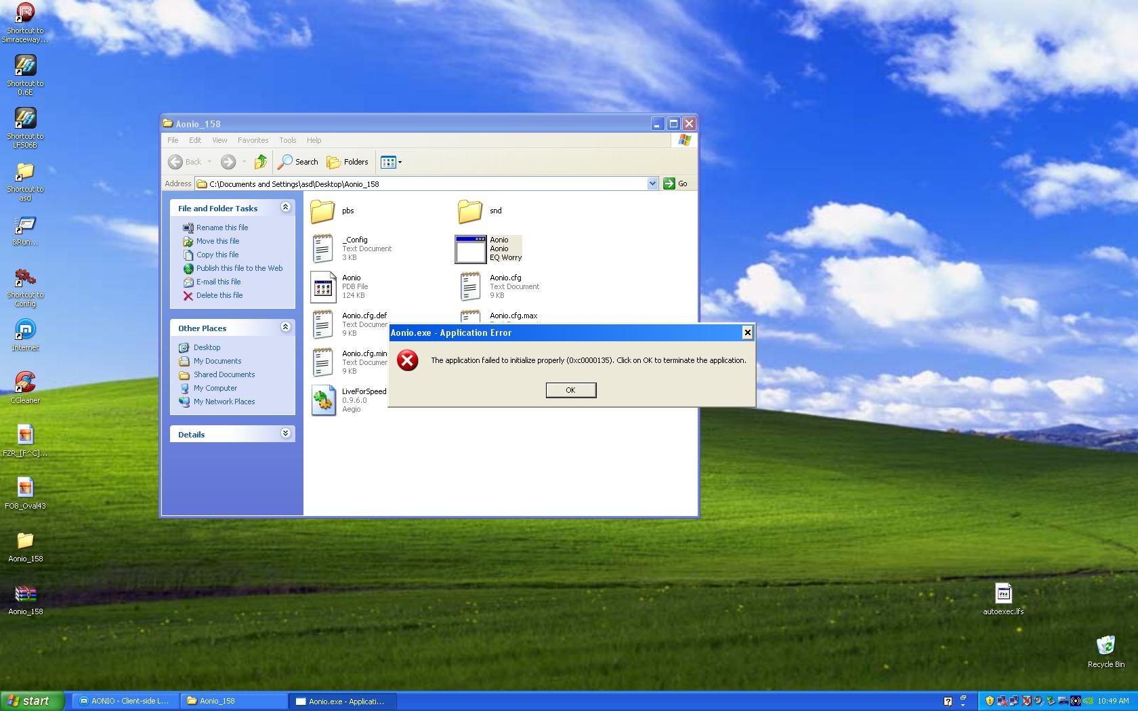This screenshot has width=1138, height=711.
Task: Select the Internet browser desktop icon
Action: 25,335
